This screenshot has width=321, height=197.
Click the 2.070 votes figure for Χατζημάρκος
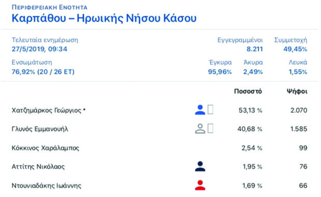[299, 110]
